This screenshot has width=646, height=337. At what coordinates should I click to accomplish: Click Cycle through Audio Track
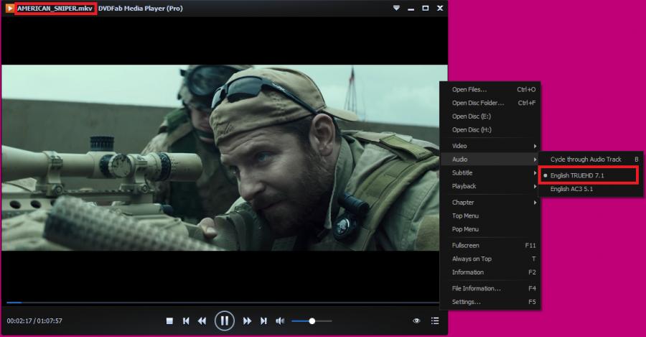pyautogui.click(x=586, y=159)
